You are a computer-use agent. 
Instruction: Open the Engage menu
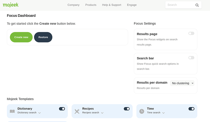coord(132,5)
